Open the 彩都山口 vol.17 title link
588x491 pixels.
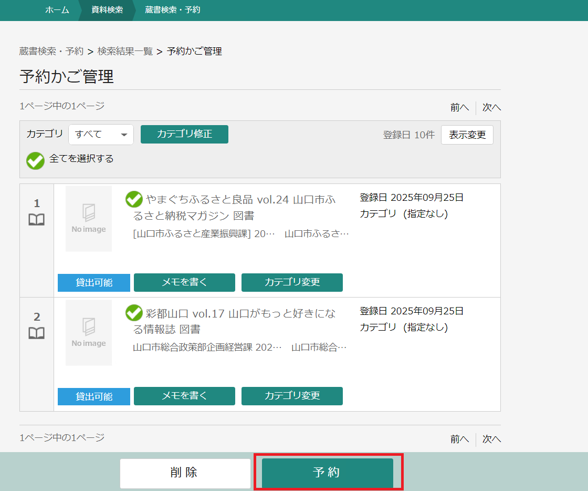(x=239, y=314)
